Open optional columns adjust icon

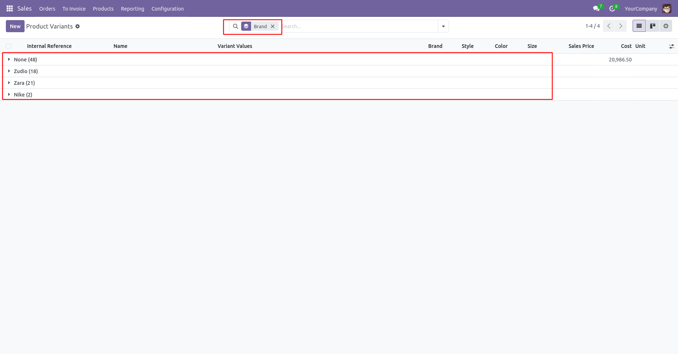pos(671,46)
